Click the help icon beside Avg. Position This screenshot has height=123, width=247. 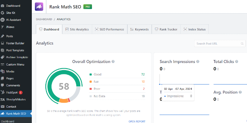[x=240, y=92]
